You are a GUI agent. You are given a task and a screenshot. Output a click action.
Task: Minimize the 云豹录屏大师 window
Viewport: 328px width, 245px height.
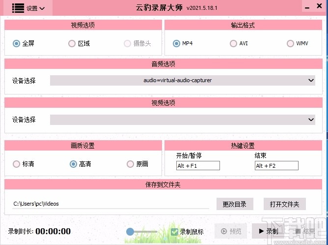(x=307, y=8)
